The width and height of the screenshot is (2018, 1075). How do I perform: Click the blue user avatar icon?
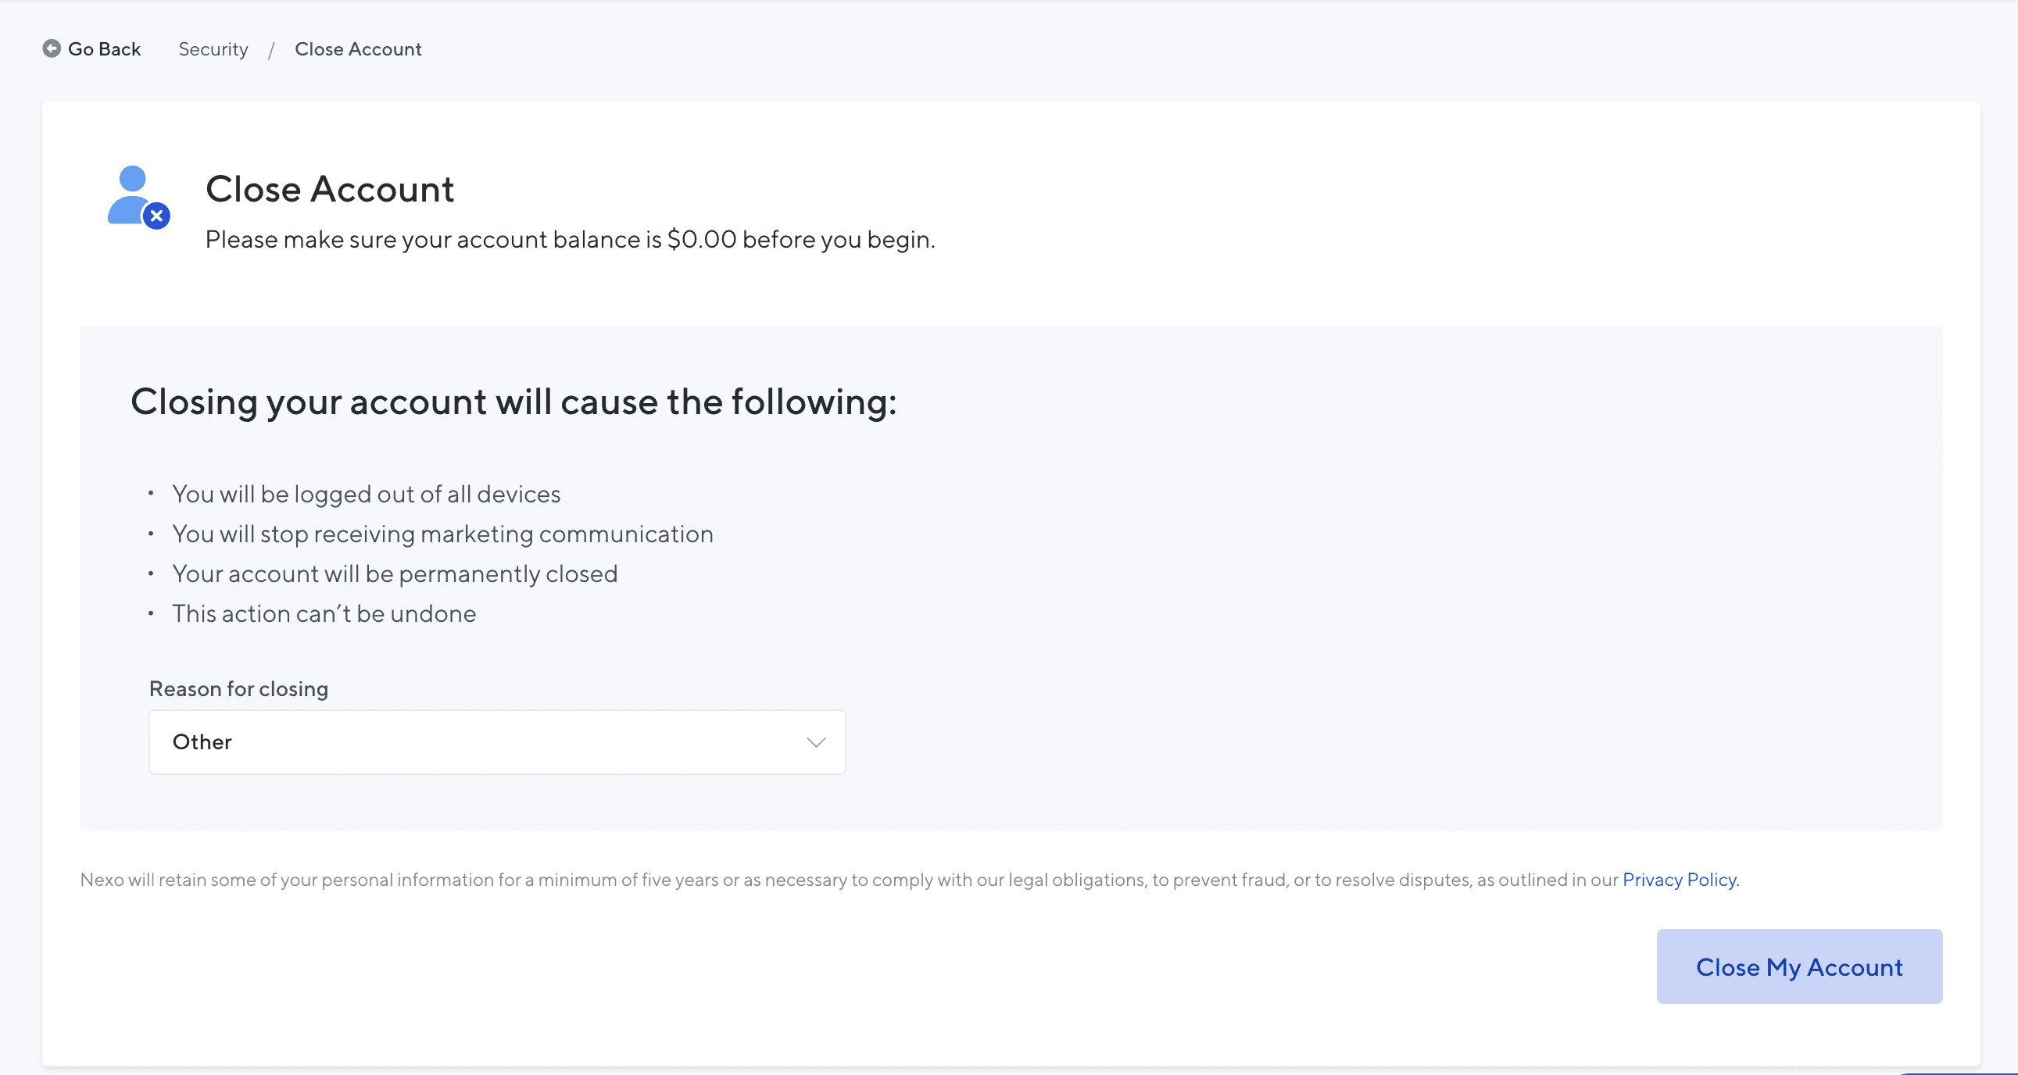[130, 194]
